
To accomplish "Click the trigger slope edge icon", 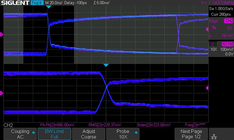I will (214, 28).
